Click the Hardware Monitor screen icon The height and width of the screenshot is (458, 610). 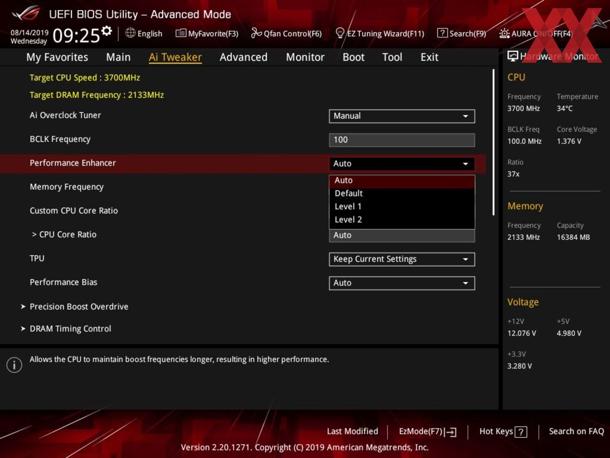(513, 56)
